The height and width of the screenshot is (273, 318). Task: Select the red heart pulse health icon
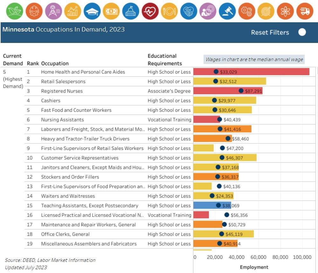click(x=150, y=11)
